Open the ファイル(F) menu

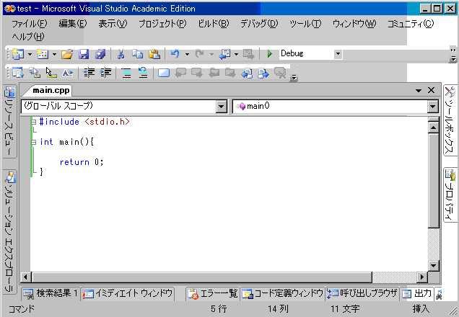(x=29, y=24)
